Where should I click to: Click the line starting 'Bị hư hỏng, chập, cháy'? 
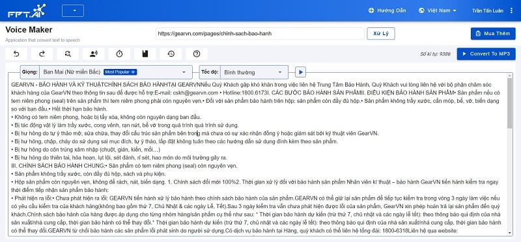[175, 141]
